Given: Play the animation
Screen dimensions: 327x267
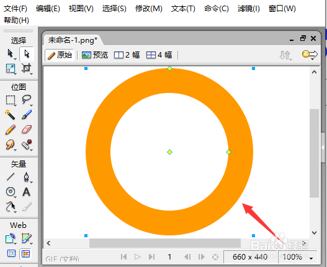Looking at the screenshot, I should 138,257.
